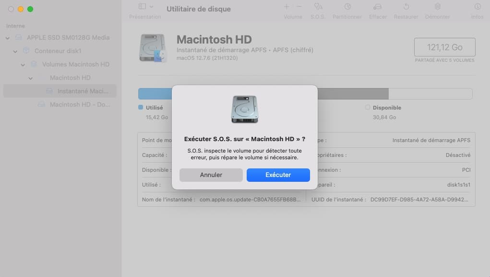Select APPLE SSD SM0128G Media in sidebar
This screenshot has width=490, height=277.
click(x=60, y=37)
